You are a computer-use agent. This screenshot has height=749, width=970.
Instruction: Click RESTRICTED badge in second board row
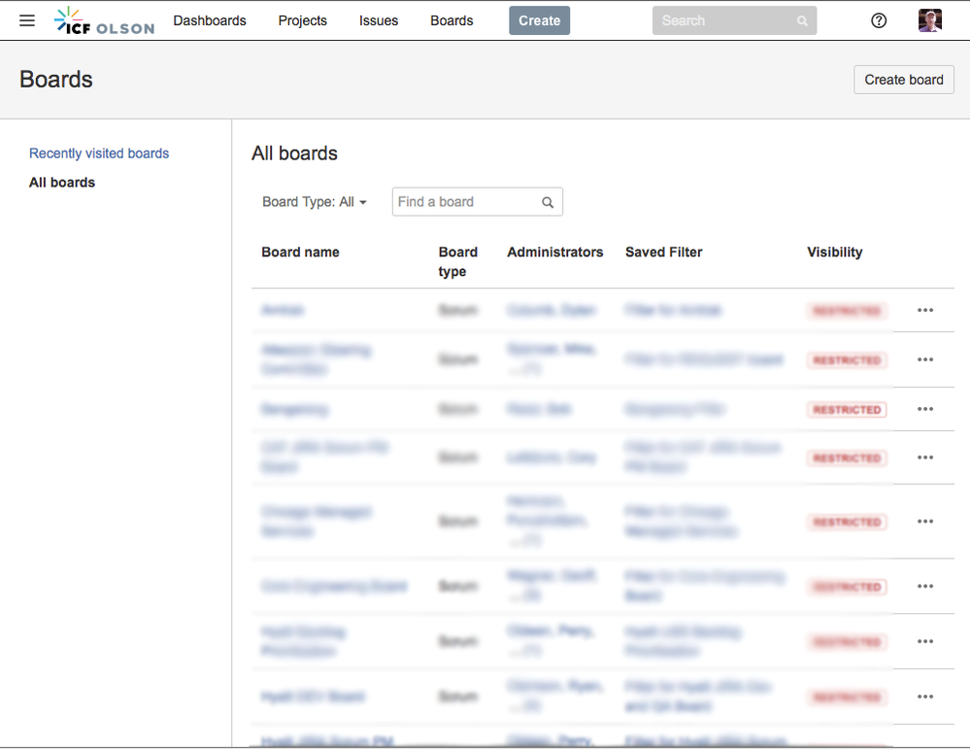pyautogui.click(x=847, y=360)
